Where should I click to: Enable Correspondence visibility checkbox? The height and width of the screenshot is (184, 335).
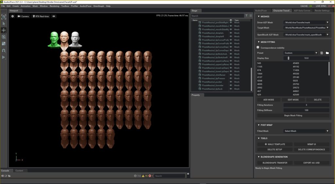[x=258, y=47]
